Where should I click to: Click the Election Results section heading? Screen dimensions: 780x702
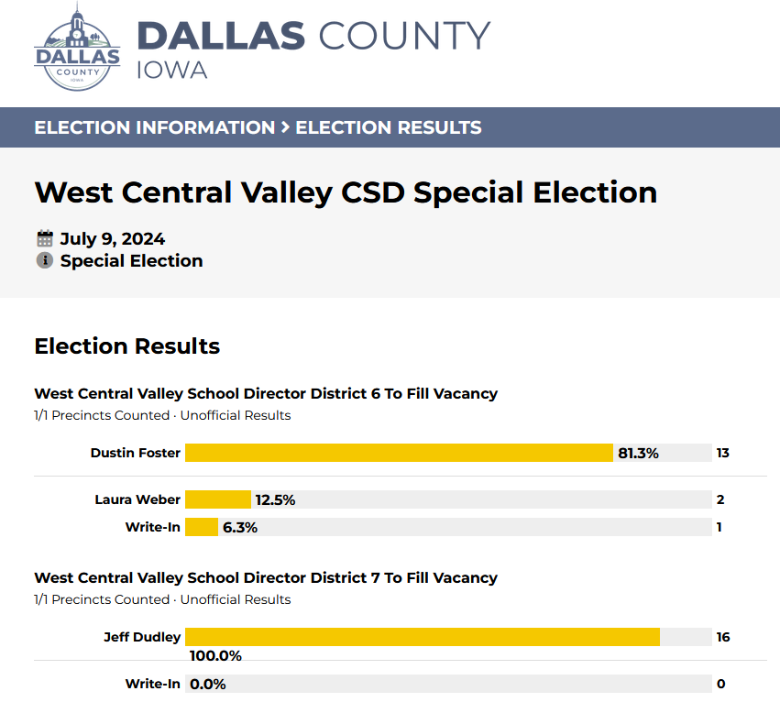[x=127, y=346]
